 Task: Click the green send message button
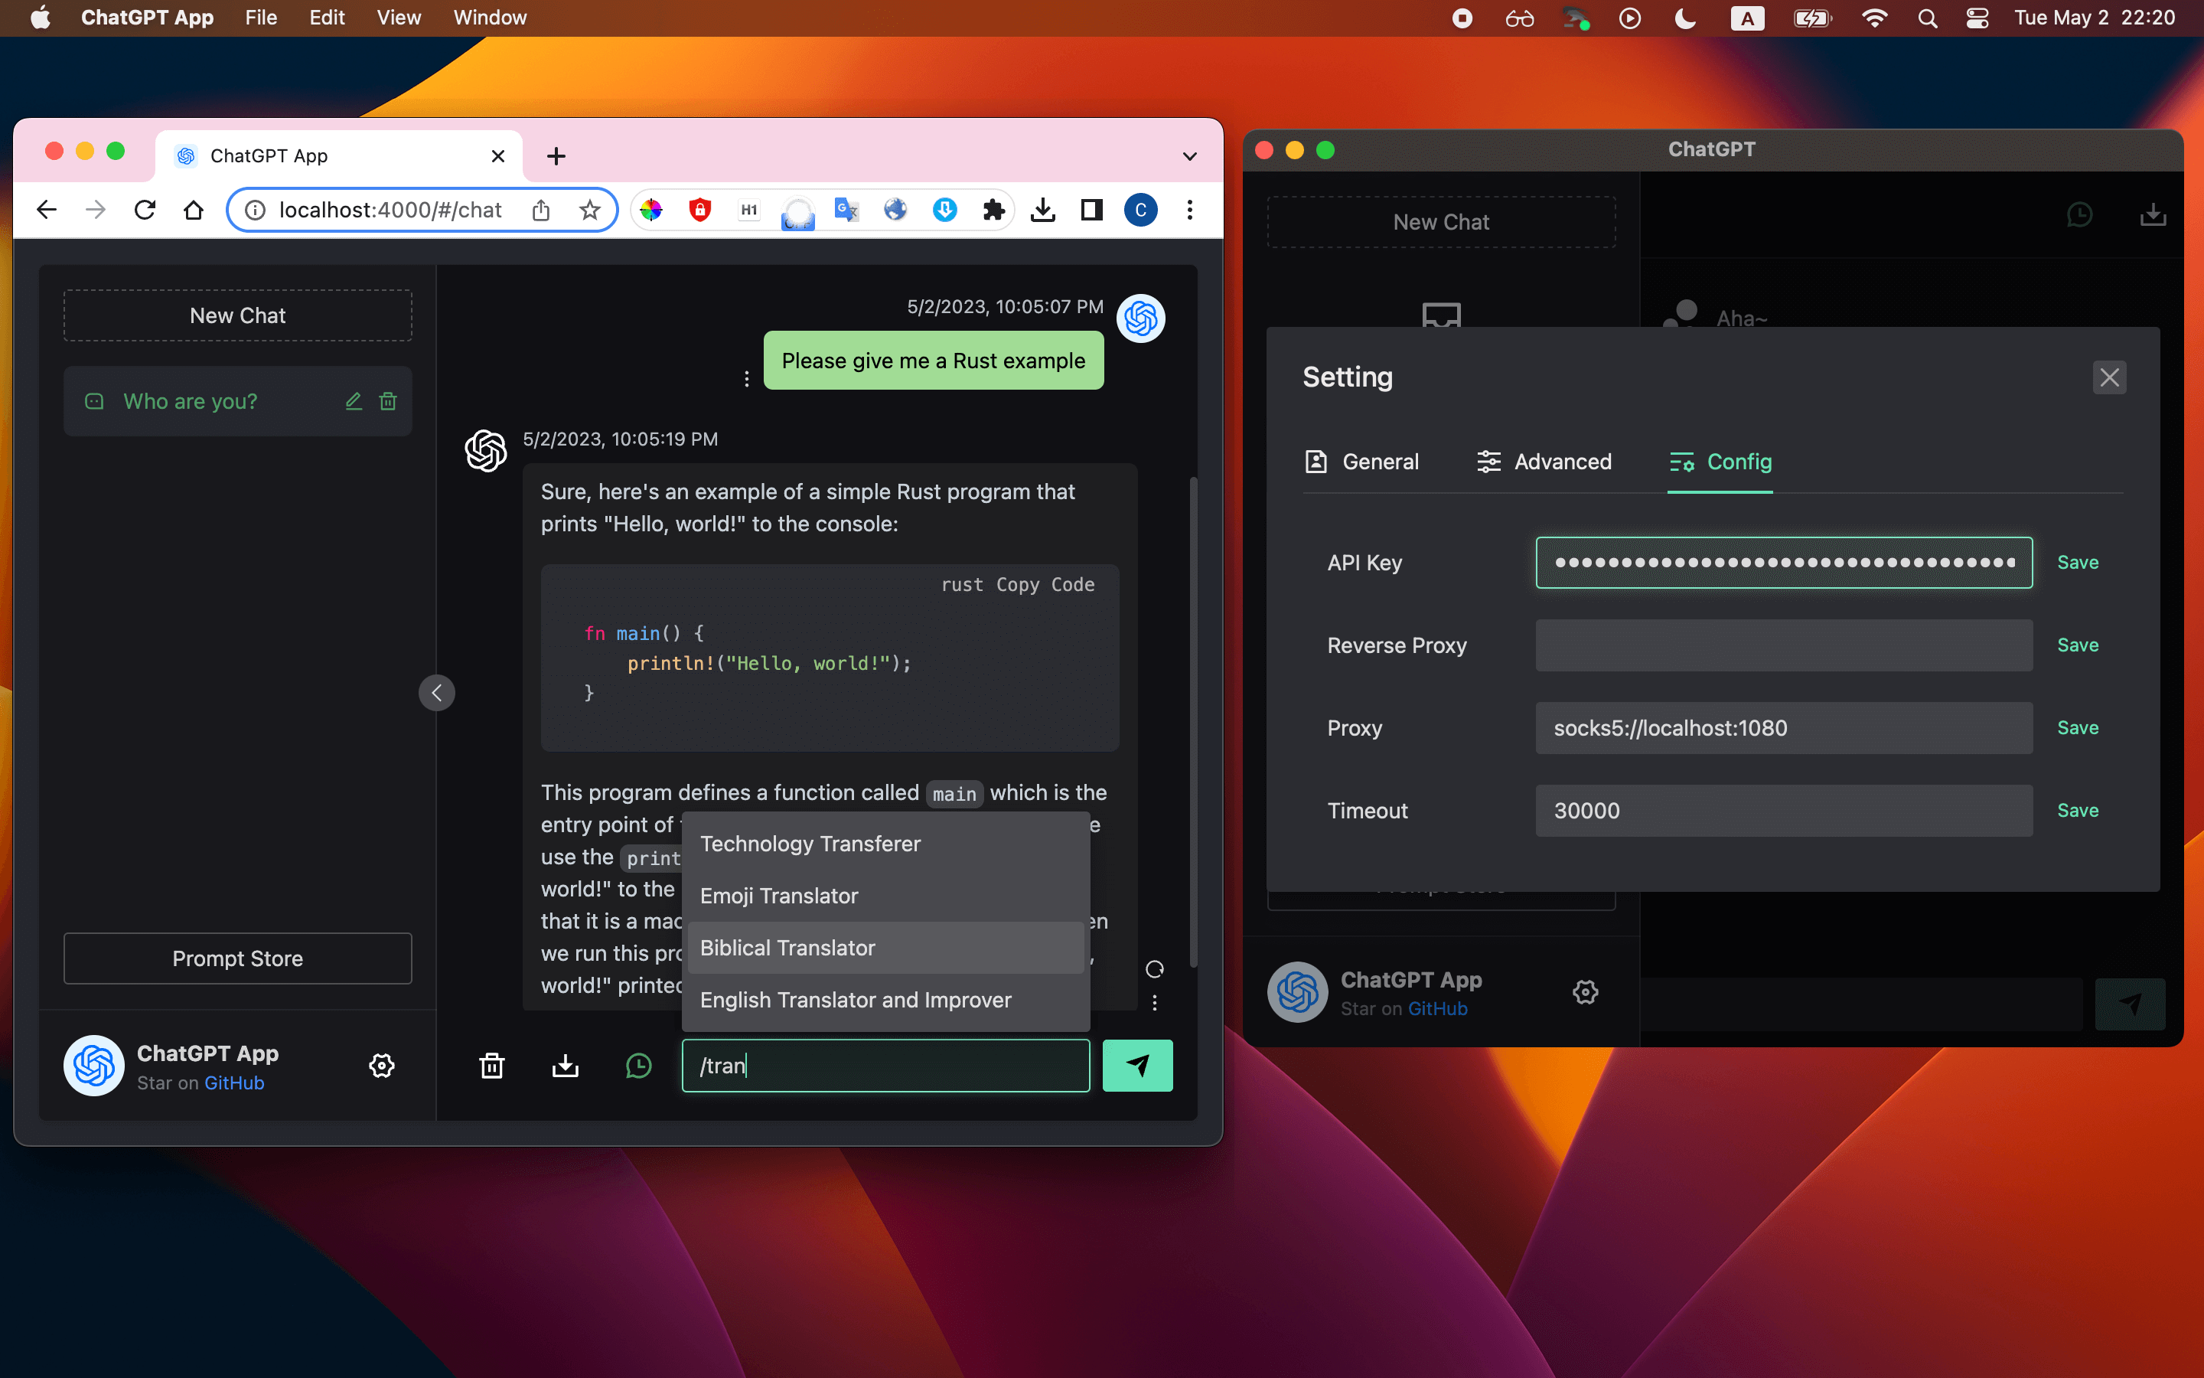pos(1136,1066)
